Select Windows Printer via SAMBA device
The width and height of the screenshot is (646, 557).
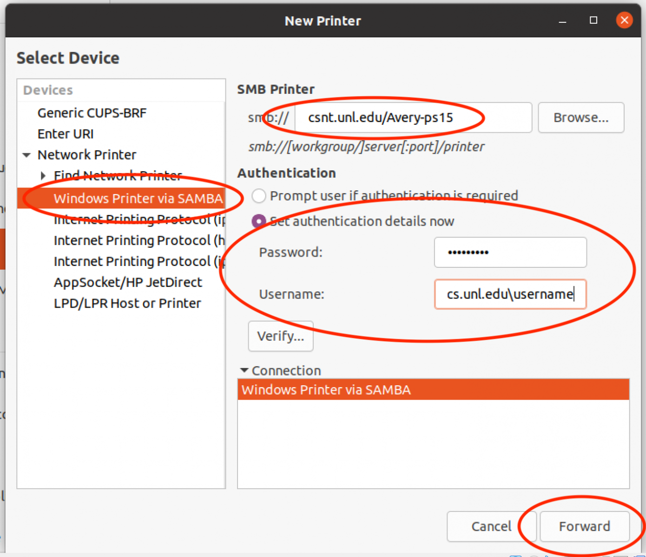[138, 199]
